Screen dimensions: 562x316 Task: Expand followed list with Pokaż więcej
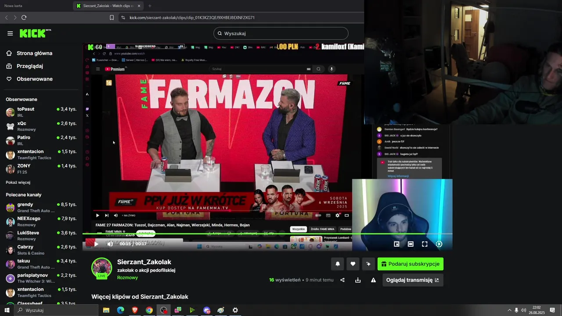(x=18, y=182)
